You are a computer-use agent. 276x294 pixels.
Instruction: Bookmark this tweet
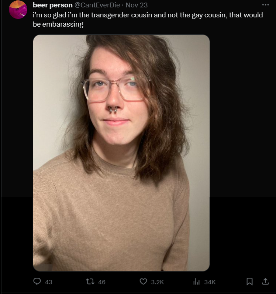tap(249, 281)
